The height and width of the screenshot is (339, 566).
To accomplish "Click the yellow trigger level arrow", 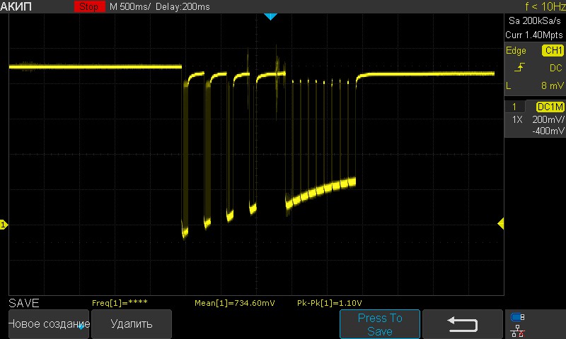I will pyautogui.click(x=501, y=223).
